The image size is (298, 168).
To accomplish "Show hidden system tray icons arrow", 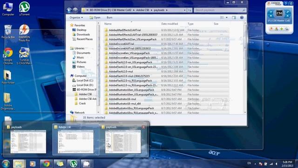I will (x=255, y=164).
